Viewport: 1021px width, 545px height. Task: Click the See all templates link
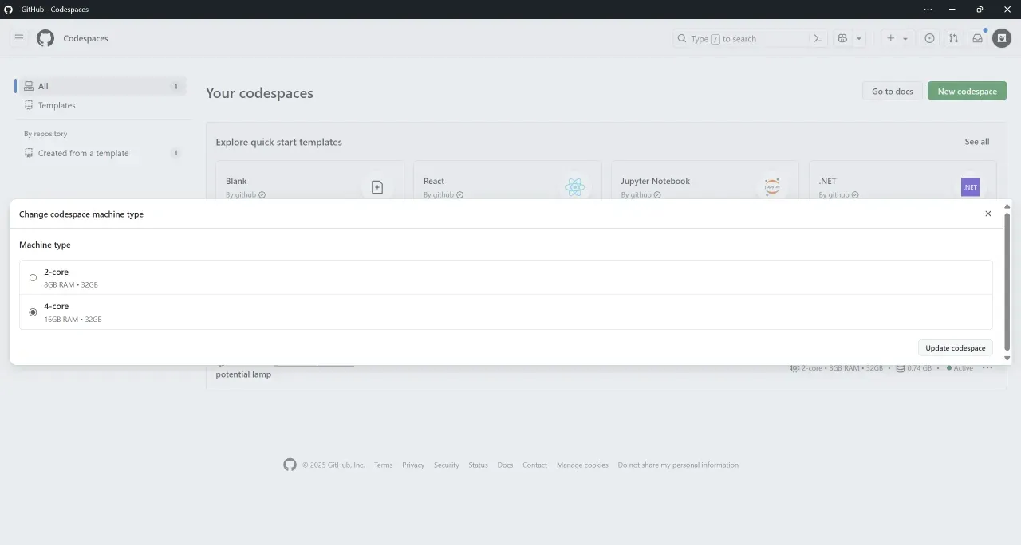click(976, 142)
